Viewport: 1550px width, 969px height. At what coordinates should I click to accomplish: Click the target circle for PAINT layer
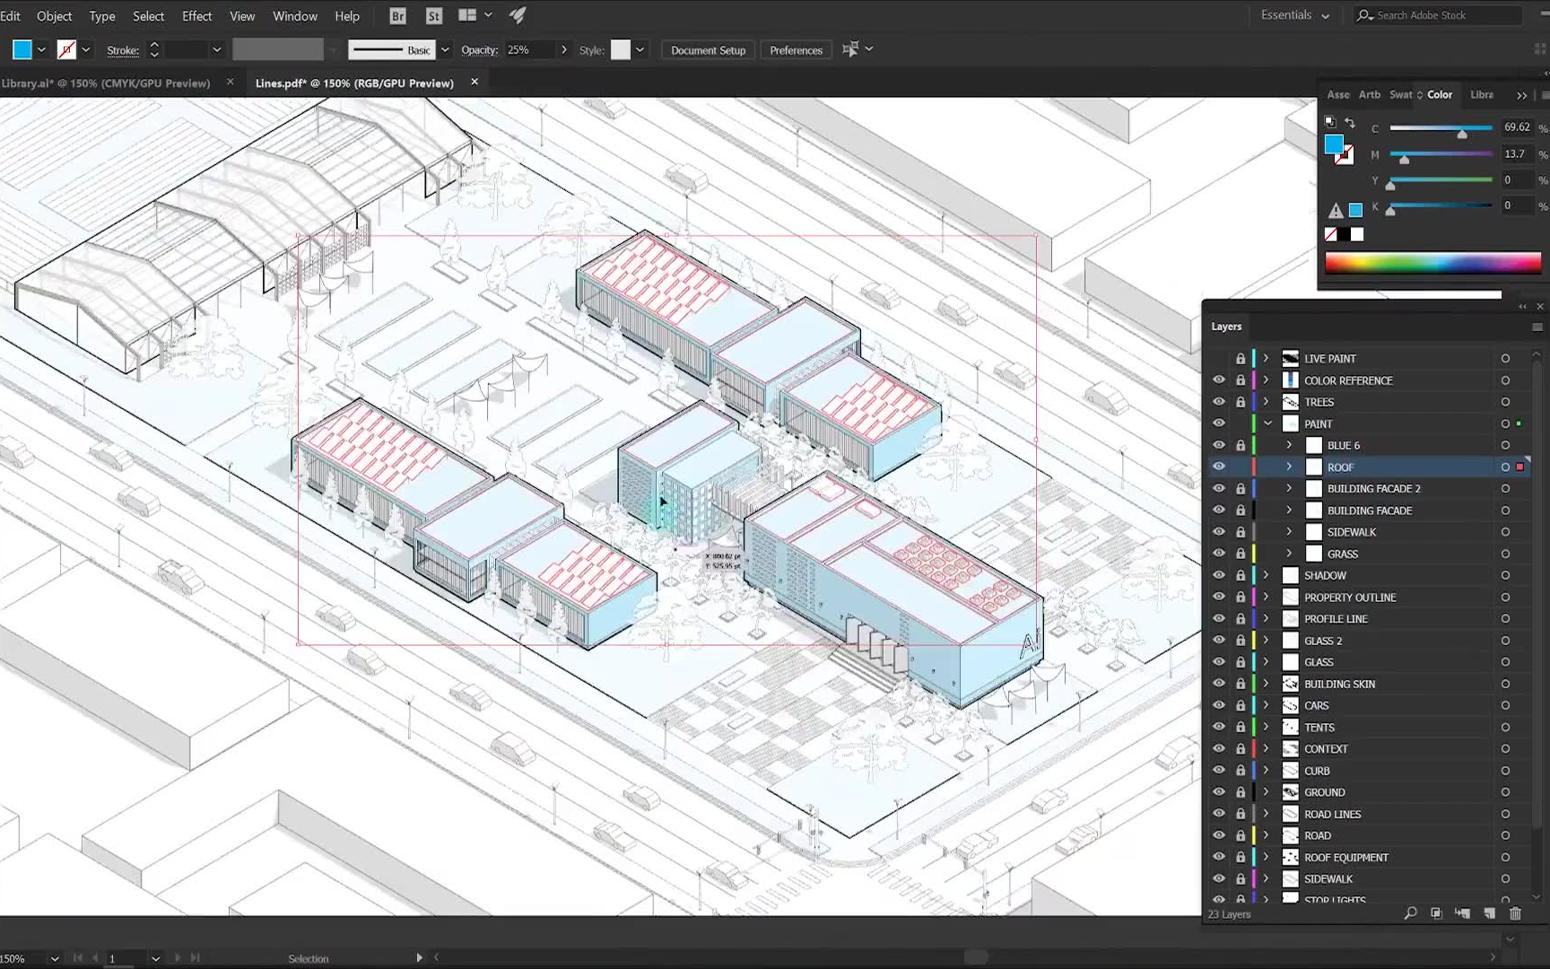pos(1505,424)
